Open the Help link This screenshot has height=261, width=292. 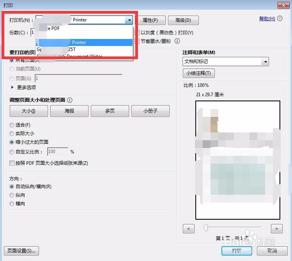(x=267, y=19)
